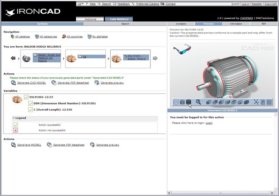
Task: Click icon beside upper Generate preview
Action: (x=97, y=83)
